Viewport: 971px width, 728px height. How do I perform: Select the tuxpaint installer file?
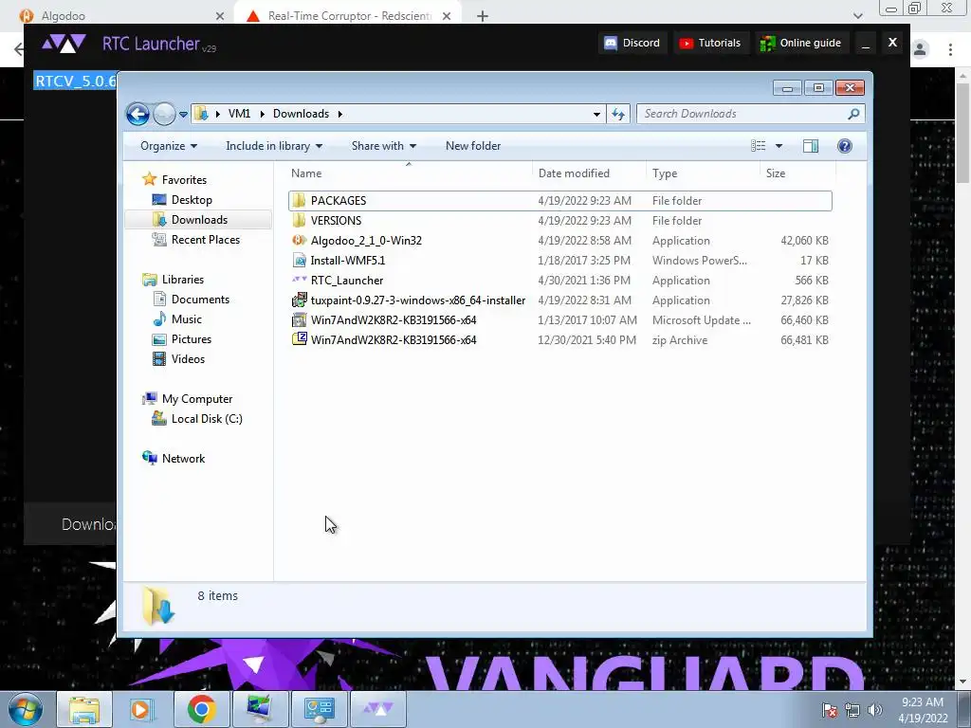(559, 300)
